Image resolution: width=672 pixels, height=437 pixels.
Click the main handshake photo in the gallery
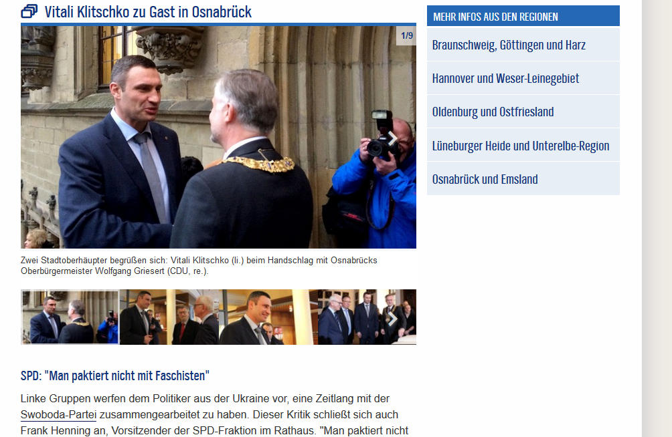[x=219, y=137]
